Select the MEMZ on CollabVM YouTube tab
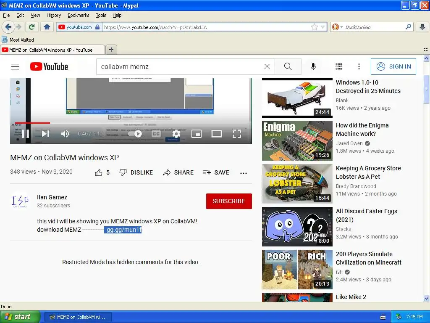The width and height of the screenshot is (430, 323). click(52, 50)
